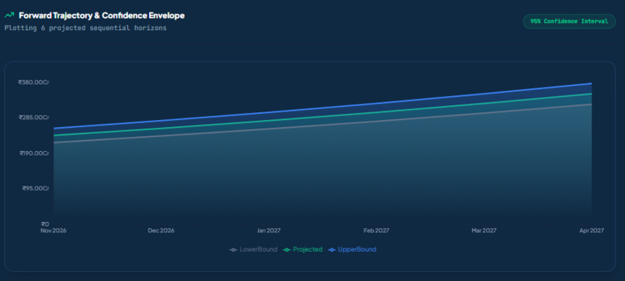
Task: Toggle the Projected legend entry
Action: click(x=302, y=249)
